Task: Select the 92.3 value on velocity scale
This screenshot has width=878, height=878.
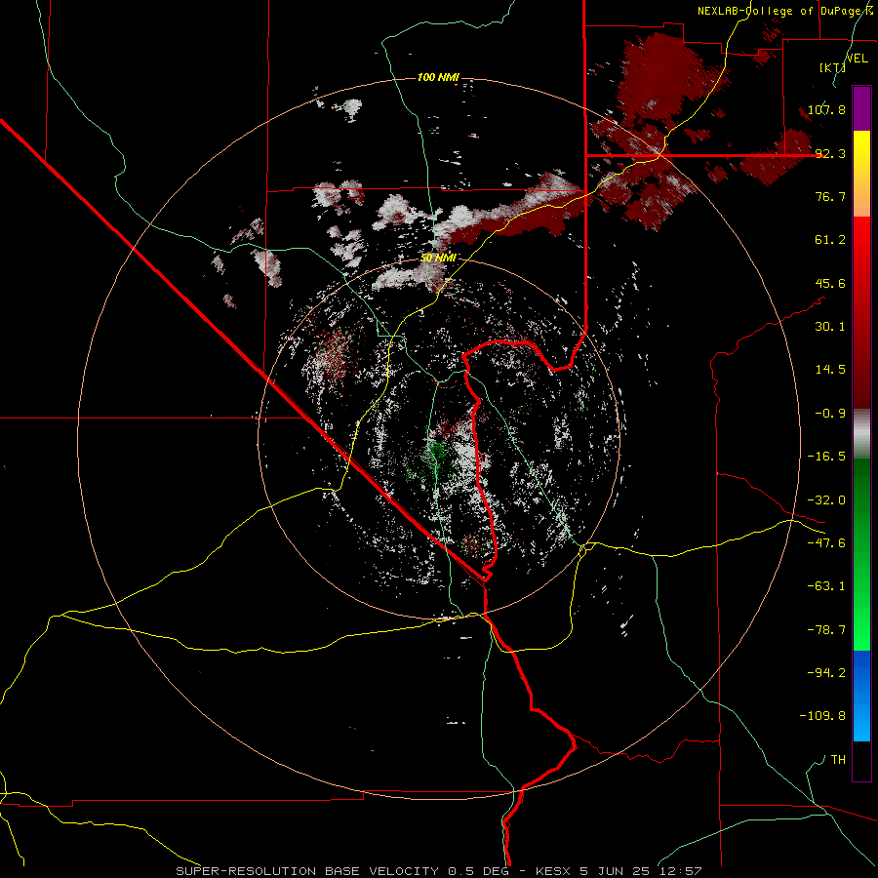Action: [x=830, y=153]
